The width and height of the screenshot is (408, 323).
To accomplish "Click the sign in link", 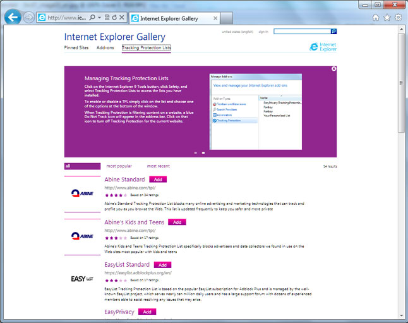I will (263, 32).
